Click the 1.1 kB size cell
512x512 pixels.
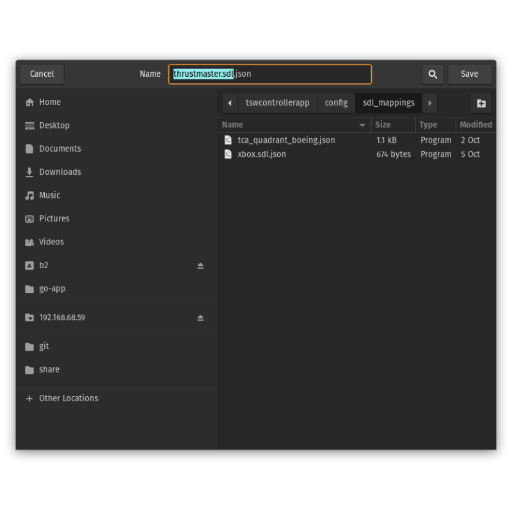(387, 140)
